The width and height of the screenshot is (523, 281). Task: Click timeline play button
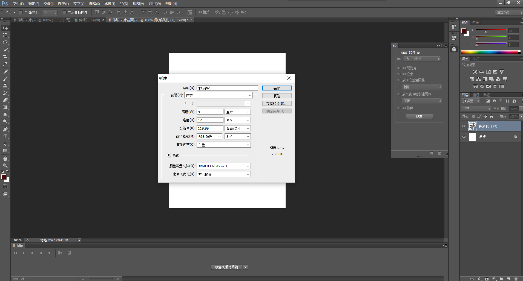click(x=33, y=253)
